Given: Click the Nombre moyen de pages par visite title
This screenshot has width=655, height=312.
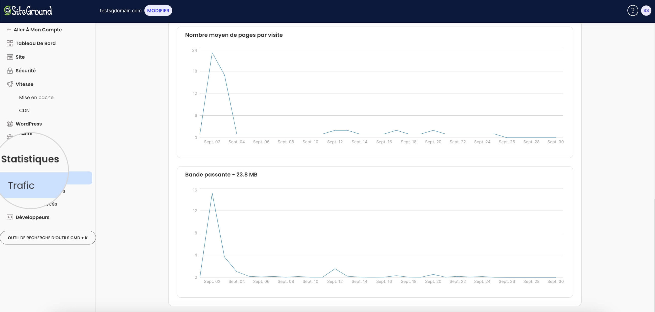Looking at the screenshot, I should click(234, 35).
